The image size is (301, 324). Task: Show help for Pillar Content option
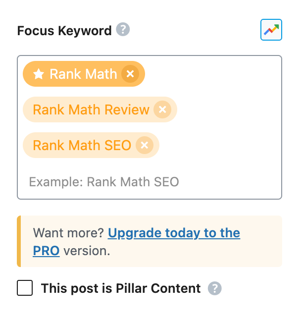pyautogui.click(x=214, y=288)
